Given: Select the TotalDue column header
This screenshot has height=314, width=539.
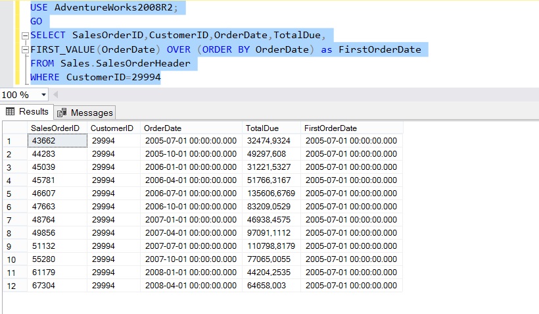Looking at the screenshot, I should click(x=271, y=128).
